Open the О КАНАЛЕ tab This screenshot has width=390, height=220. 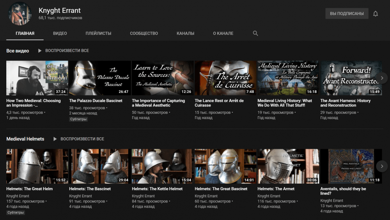coord(223,34)
